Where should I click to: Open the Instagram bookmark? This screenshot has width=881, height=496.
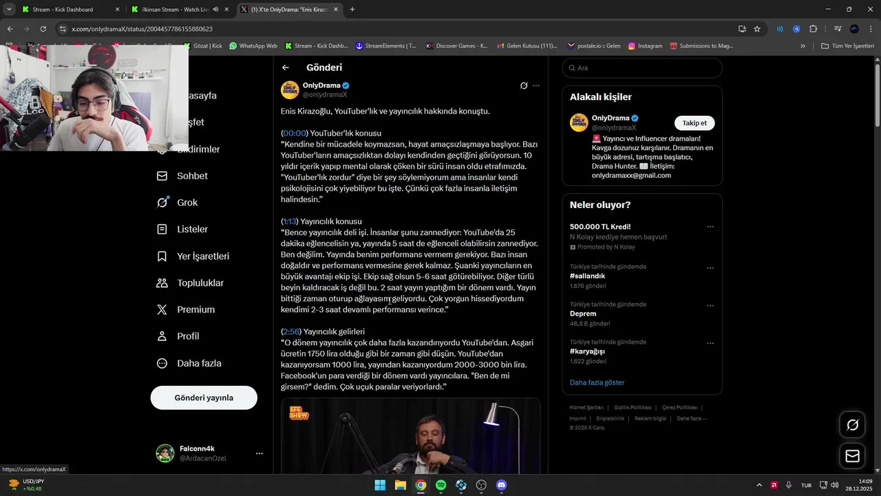click(644, 46)
